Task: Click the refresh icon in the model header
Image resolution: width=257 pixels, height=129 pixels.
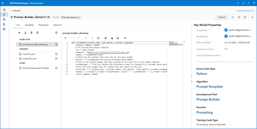Action: [245, 17]
